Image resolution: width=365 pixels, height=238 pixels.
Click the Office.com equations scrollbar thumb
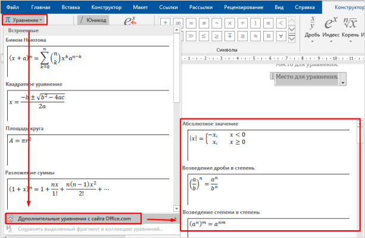(x=360, y=135)
